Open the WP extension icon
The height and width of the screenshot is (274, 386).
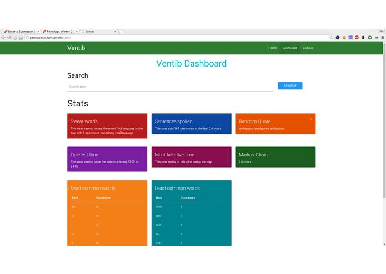pos(376,38)
